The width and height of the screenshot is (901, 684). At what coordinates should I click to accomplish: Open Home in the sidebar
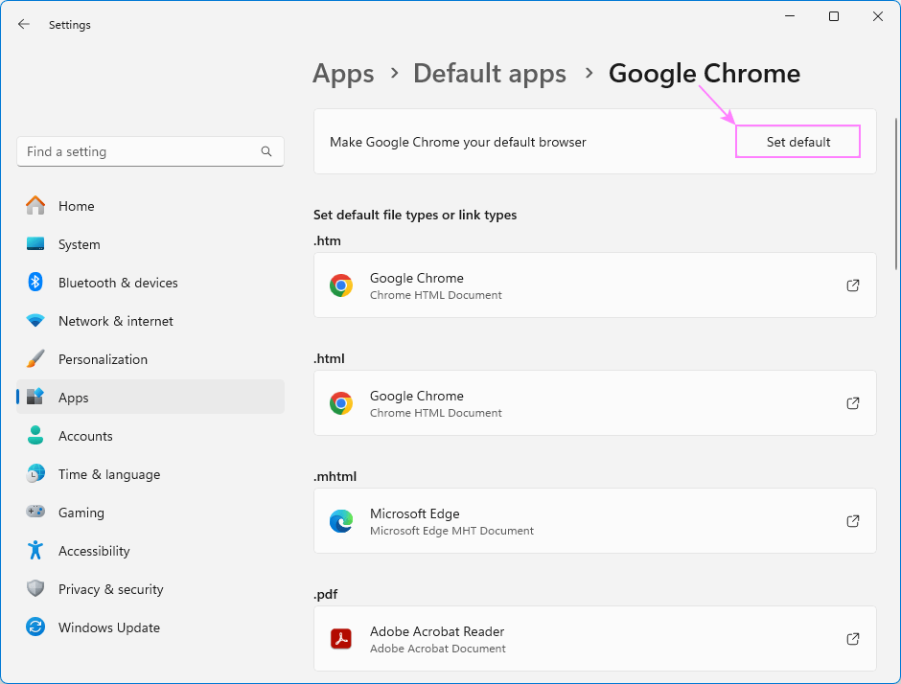pos(150,206)
